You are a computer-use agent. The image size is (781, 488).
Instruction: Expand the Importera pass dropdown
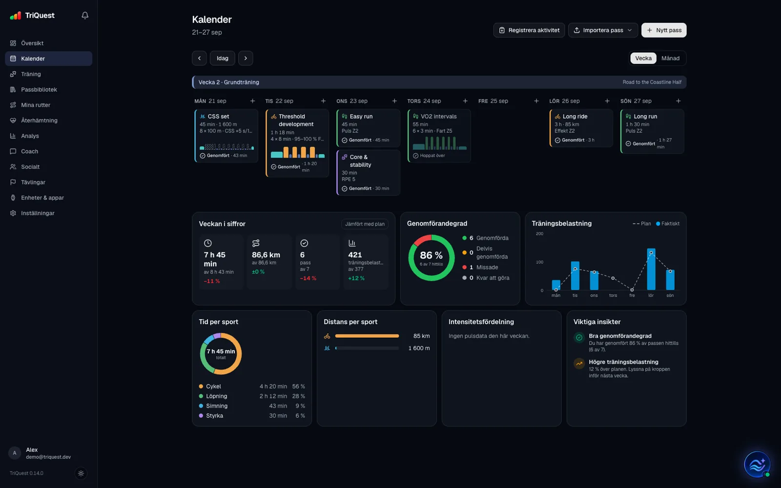point(603,30)
